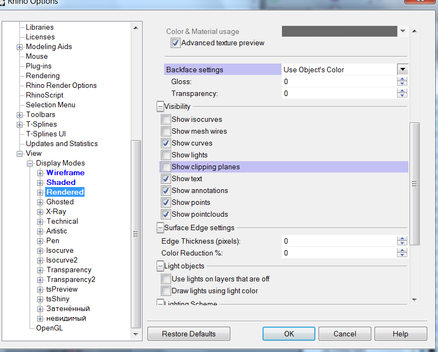Open Color & Material usage dropdown

pyautogui.click(x=402, y=31)
